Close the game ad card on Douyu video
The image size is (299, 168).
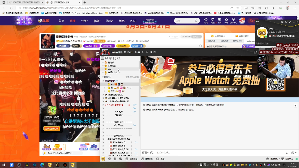(x=62, y=109)
